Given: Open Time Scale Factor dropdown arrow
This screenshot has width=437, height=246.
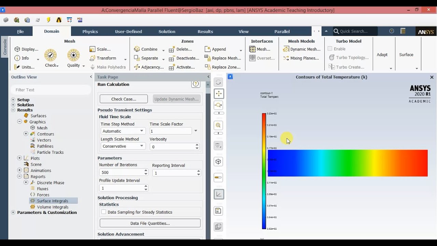Looking at the screenshot, I should [x=196, y=131].
